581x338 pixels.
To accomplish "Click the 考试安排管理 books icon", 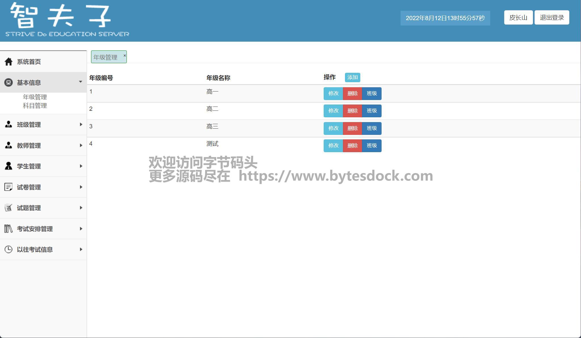I will pos(9,229).
